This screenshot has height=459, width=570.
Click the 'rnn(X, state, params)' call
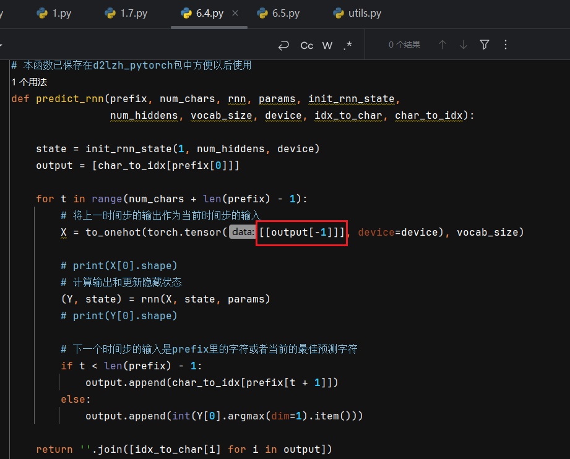tap(205, 299)
